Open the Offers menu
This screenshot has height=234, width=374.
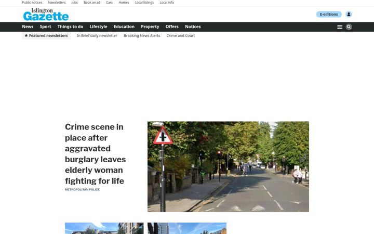pyautogui.click(x=172, y=27)
